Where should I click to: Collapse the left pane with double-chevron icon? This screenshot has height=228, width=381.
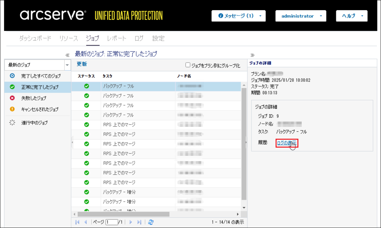pos(67,55)
